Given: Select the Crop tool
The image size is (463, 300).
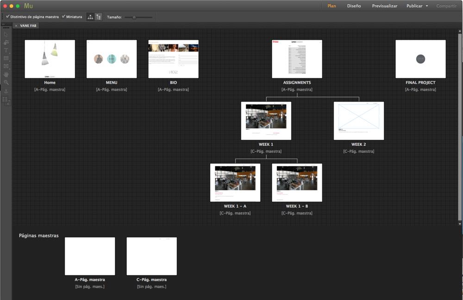Looking at the screenshot, I should point(6,42).
